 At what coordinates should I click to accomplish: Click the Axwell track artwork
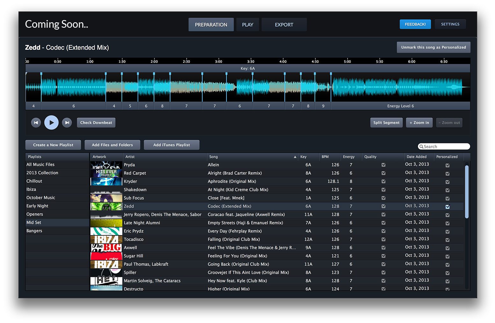106,248
